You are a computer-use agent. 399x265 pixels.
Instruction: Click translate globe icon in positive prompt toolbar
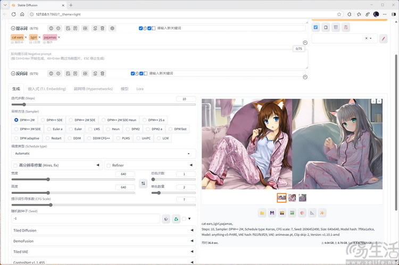tap(51, 28)
